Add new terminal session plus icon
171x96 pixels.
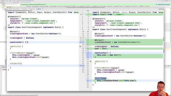pos(1,67)
